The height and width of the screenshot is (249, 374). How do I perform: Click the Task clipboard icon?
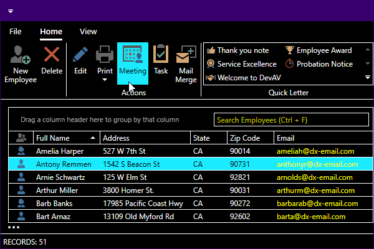(x=161, y=56)
